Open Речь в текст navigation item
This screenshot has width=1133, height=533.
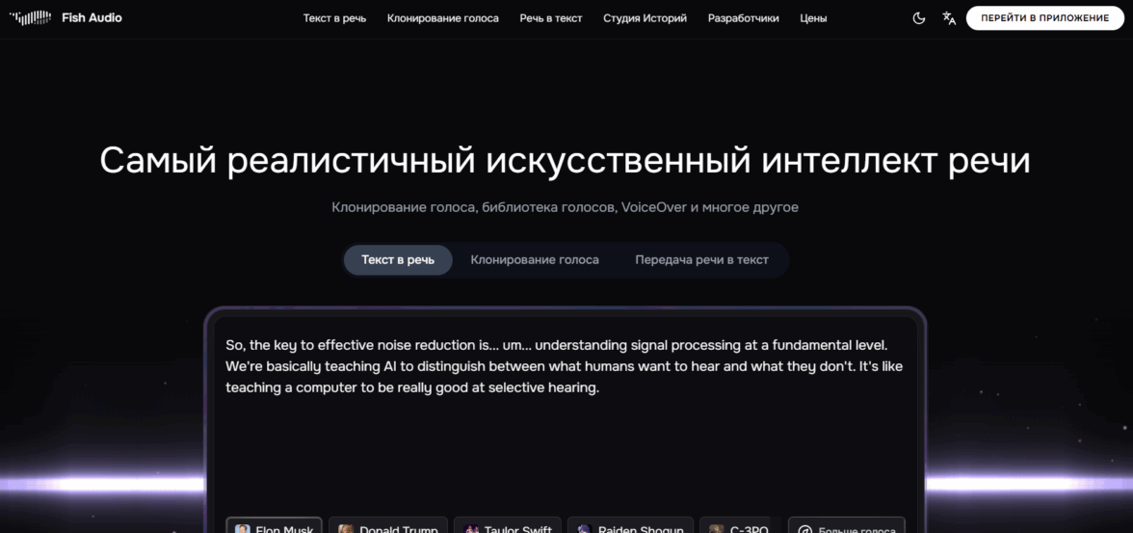point(551,18)
